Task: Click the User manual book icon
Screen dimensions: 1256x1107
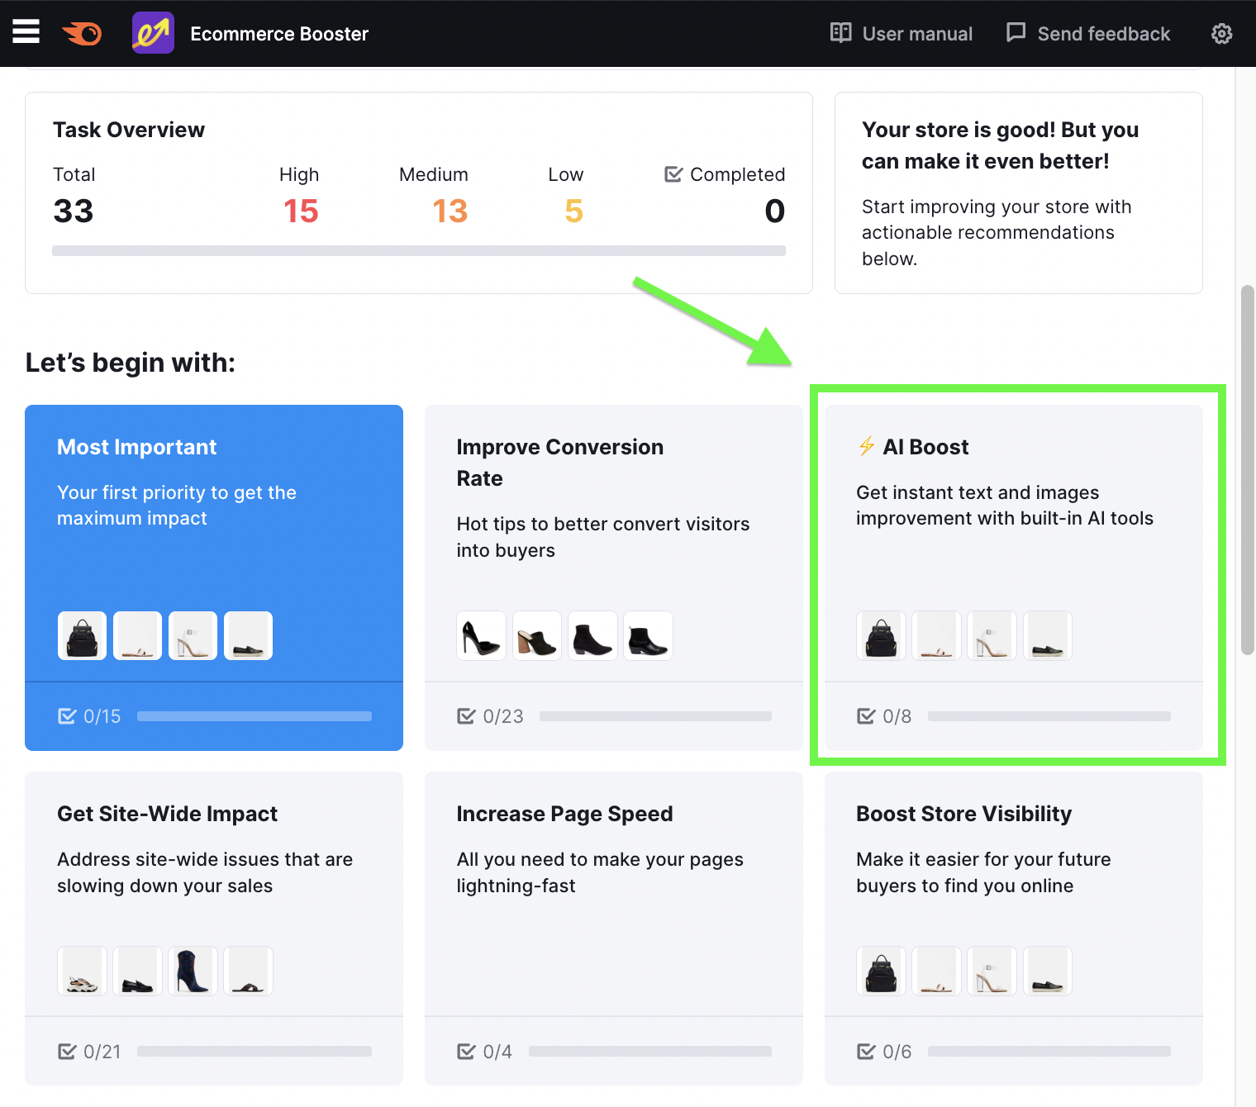Action: 840,33
